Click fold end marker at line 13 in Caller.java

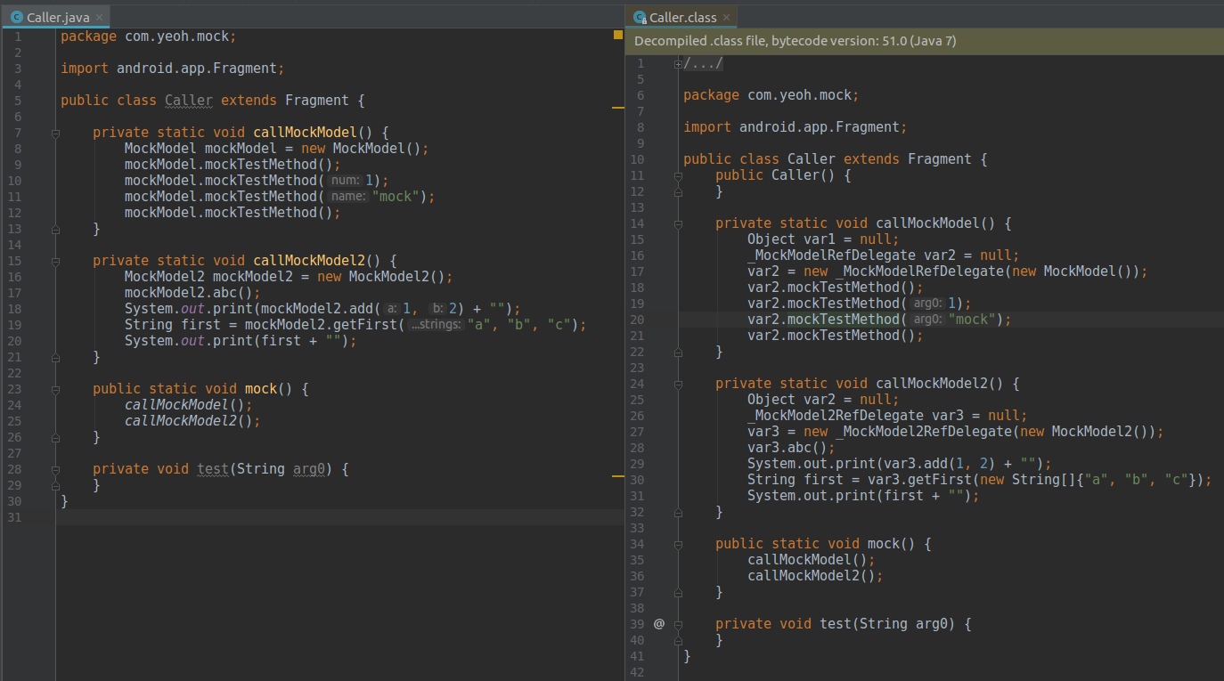point(55,229)
